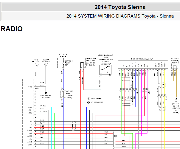Click the 'HOT IN ON OR START' label
Viewport: 180px width, 149px height.
[63, 55]
